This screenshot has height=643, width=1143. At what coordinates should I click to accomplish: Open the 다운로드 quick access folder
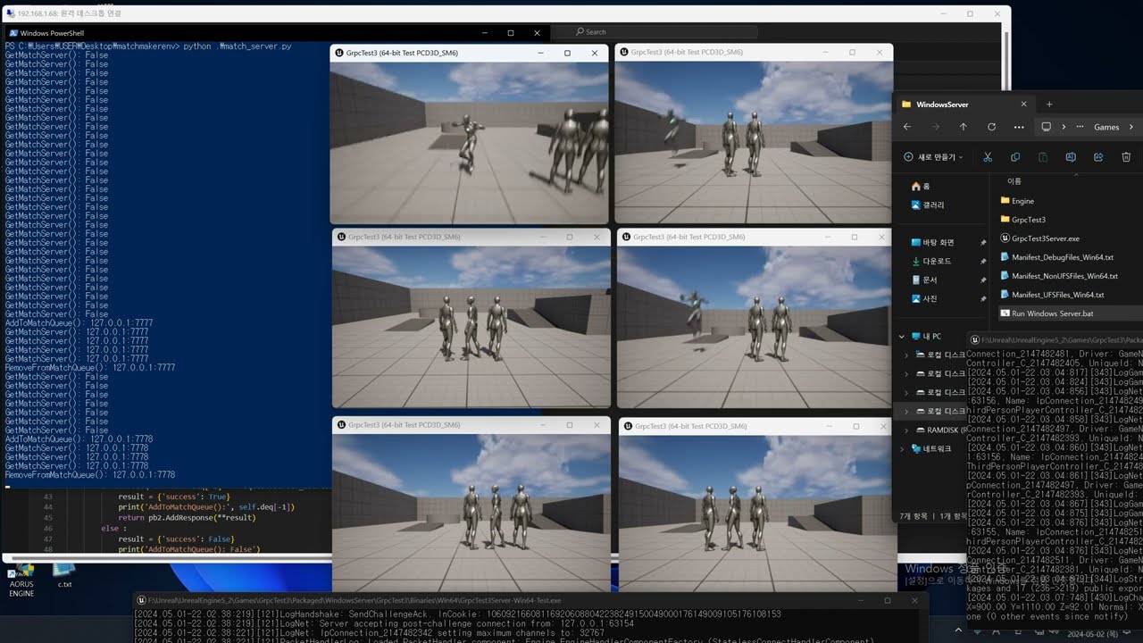936,262
